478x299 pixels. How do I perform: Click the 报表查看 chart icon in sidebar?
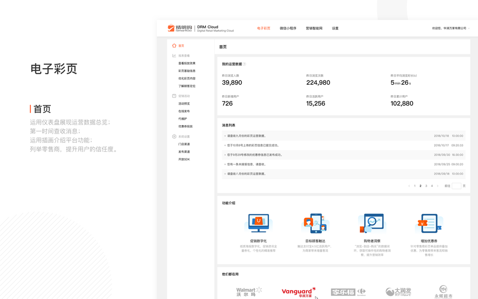[174, 55]
